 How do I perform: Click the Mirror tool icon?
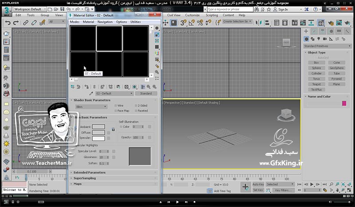(x=258, y=23)
